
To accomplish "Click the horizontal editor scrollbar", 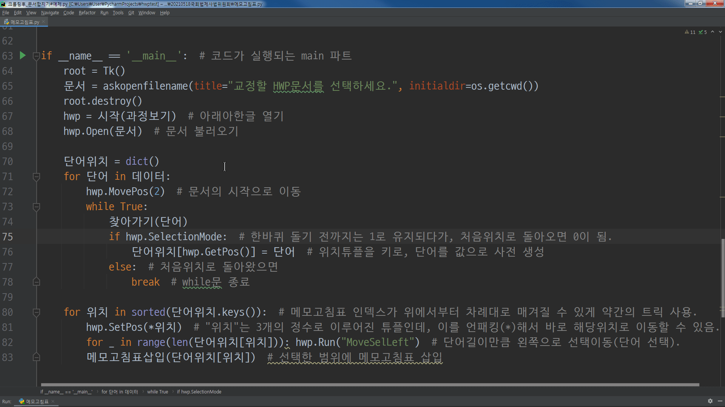I will (370, 385).
